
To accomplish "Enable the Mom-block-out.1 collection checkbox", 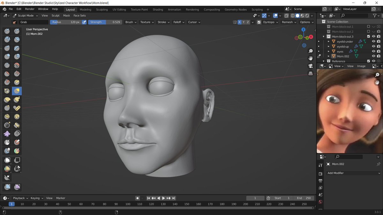I will (x=369, y=27).
